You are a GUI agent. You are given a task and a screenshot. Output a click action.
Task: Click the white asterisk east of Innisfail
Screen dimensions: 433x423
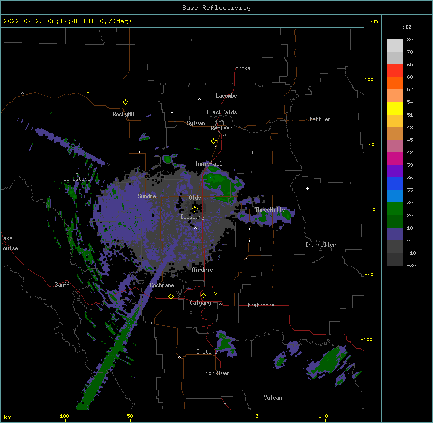click(x=252, y=152)
